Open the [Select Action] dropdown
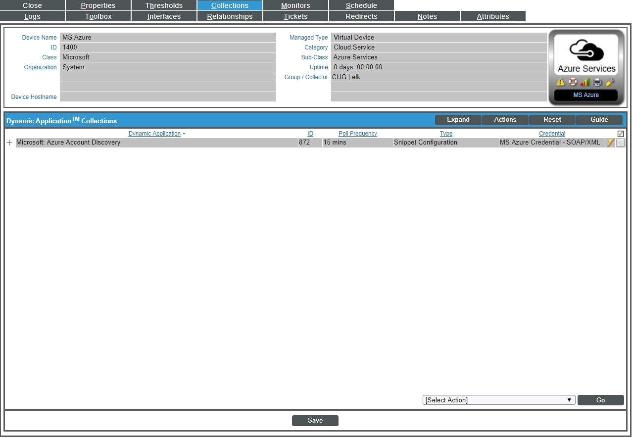 [x=498, y=400]
